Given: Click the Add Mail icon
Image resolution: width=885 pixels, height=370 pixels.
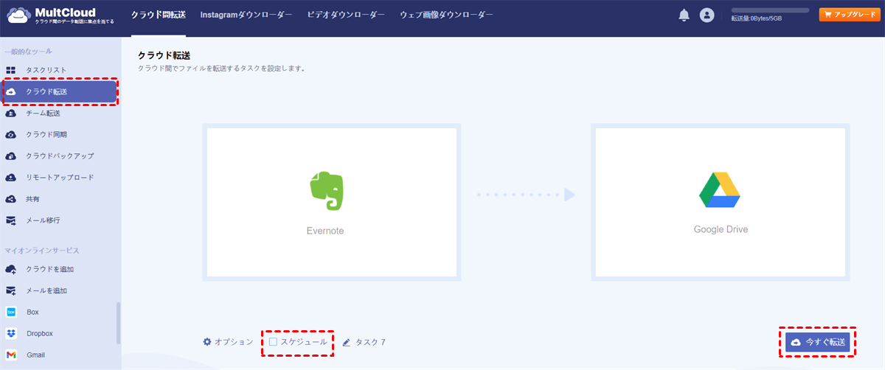Looking at the screenshot, I should pyautogui.click(x=11, y=290).
